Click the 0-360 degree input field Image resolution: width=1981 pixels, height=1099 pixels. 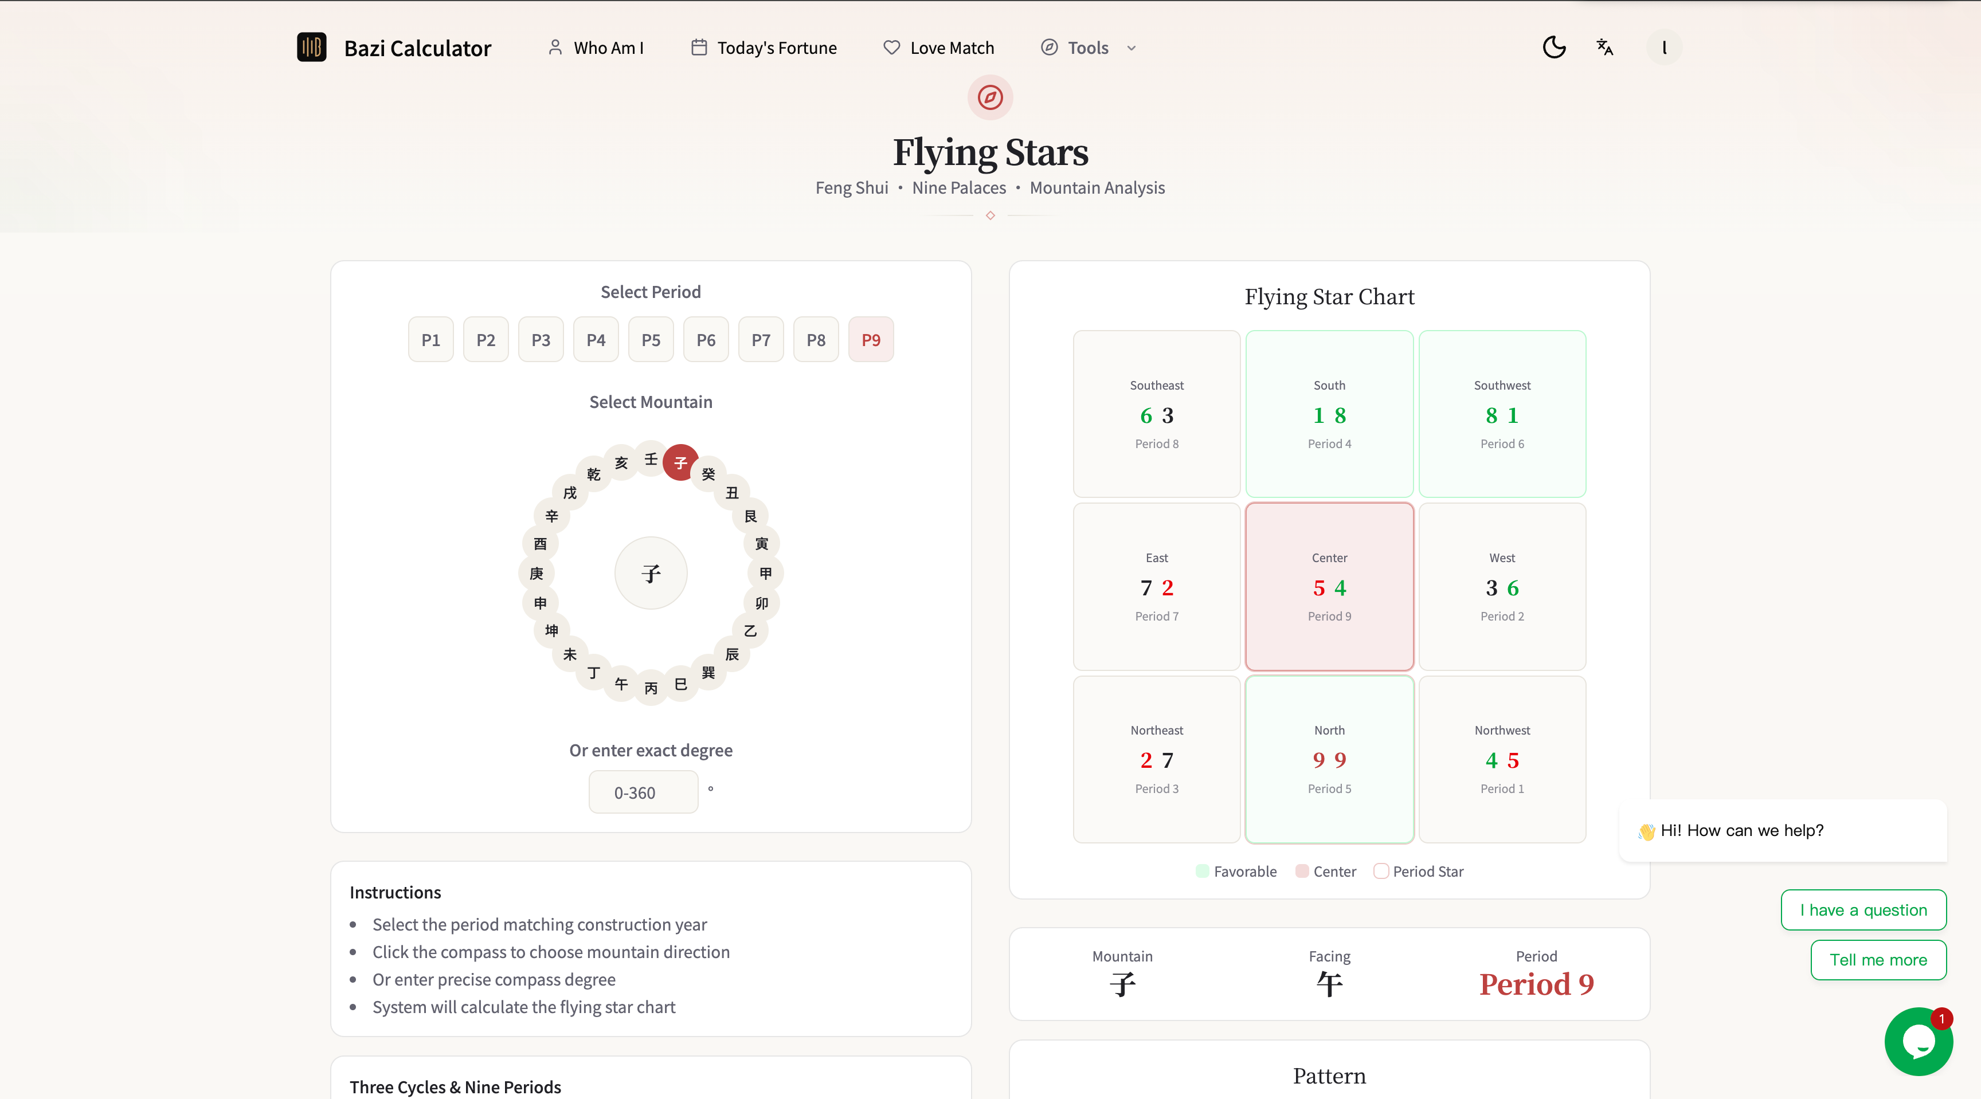643,791
